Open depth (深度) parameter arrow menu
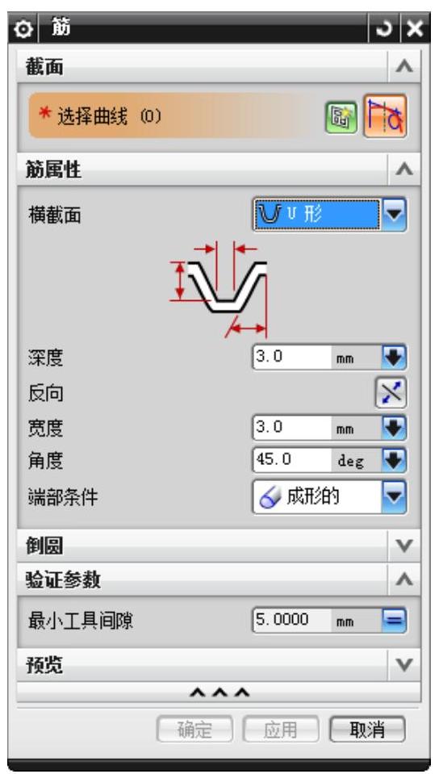 click(394, 358)
